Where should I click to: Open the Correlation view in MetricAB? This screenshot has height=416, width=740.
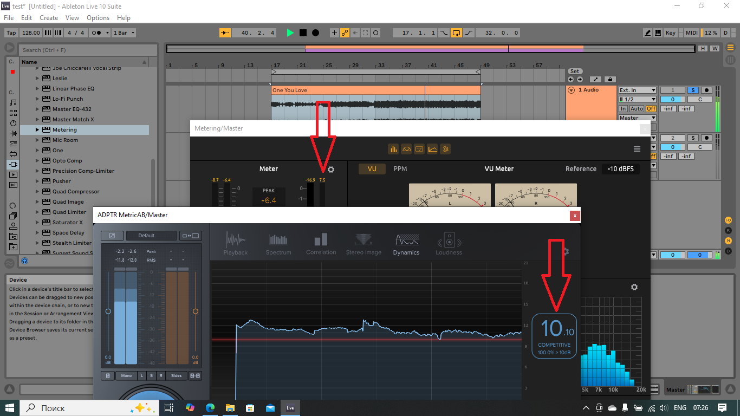point(321,244)
